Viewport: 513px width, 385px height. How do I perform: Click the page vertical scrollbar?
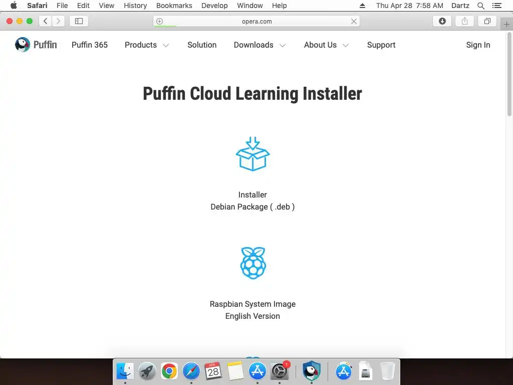pyautogui.click(x=509, y=75)
